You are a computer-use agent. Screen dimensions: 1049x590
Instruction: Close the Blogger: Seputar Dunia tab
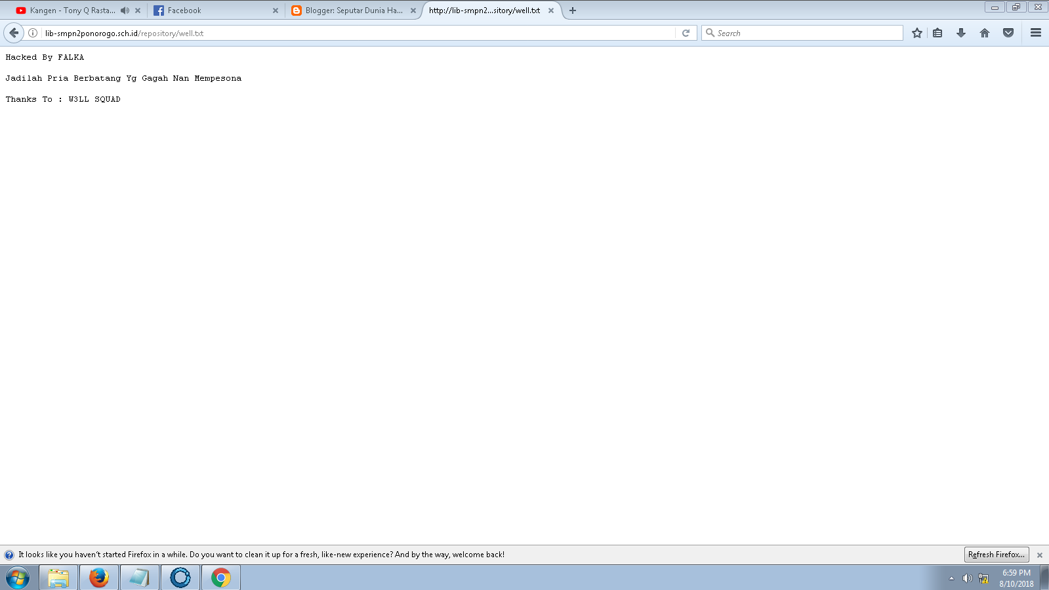pyautogui.click(x=413, y=11)
